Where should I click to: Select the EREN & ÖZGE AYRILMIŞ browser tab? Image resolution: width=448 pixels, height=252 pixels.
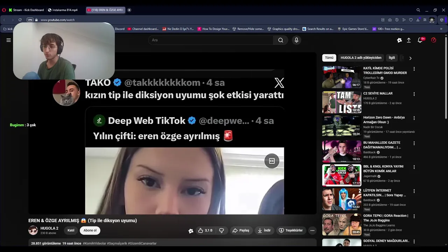pyautogui.click(x=105, y=10)
